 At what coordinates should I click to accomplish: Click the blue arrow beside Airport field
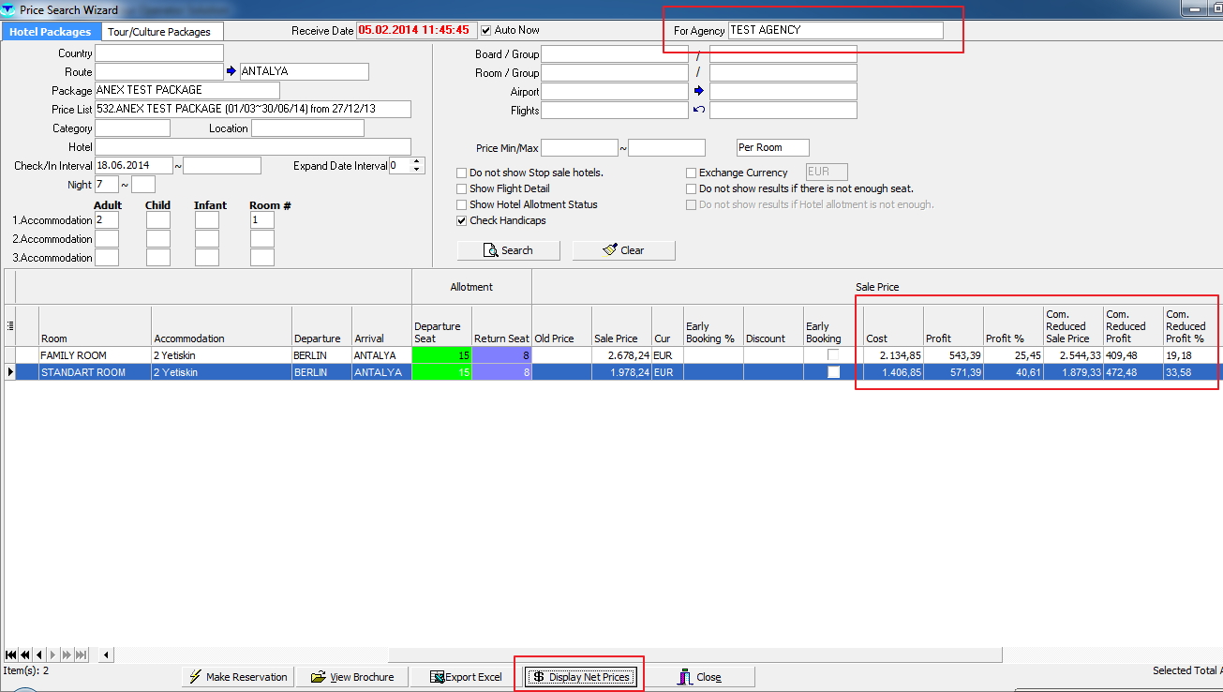698,92
